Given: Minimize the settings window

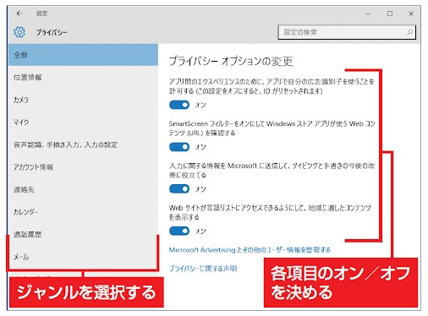Looking at the screenshot, I should [368, 14].
